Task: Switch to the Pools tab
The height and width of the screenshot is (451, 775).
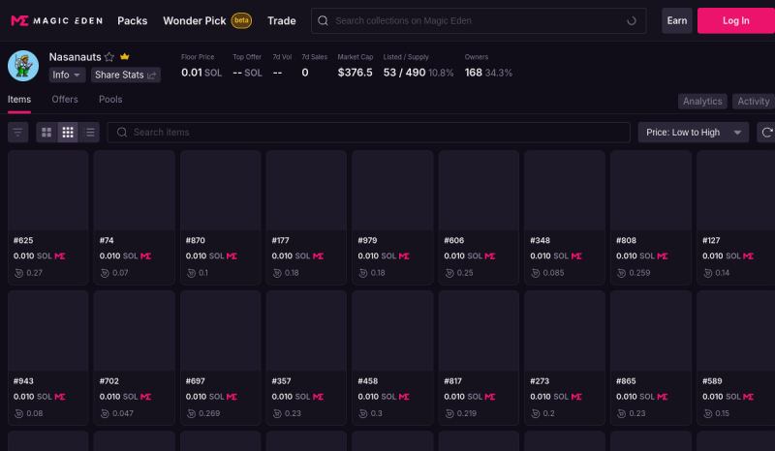Action: click(x=110, y=100)
